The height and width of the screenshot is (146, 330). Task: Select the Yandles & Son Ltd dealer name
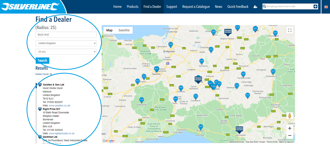click(53, 85)
